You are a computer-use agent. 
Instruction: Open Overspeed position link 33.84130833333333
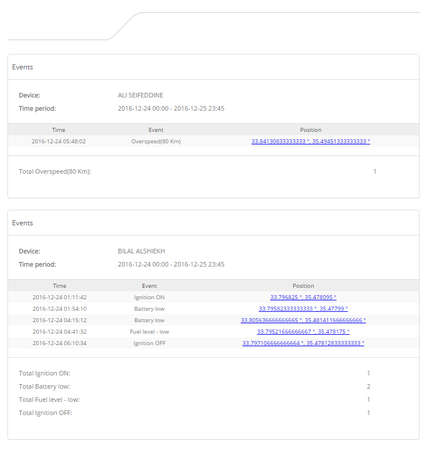coord(311,141)
